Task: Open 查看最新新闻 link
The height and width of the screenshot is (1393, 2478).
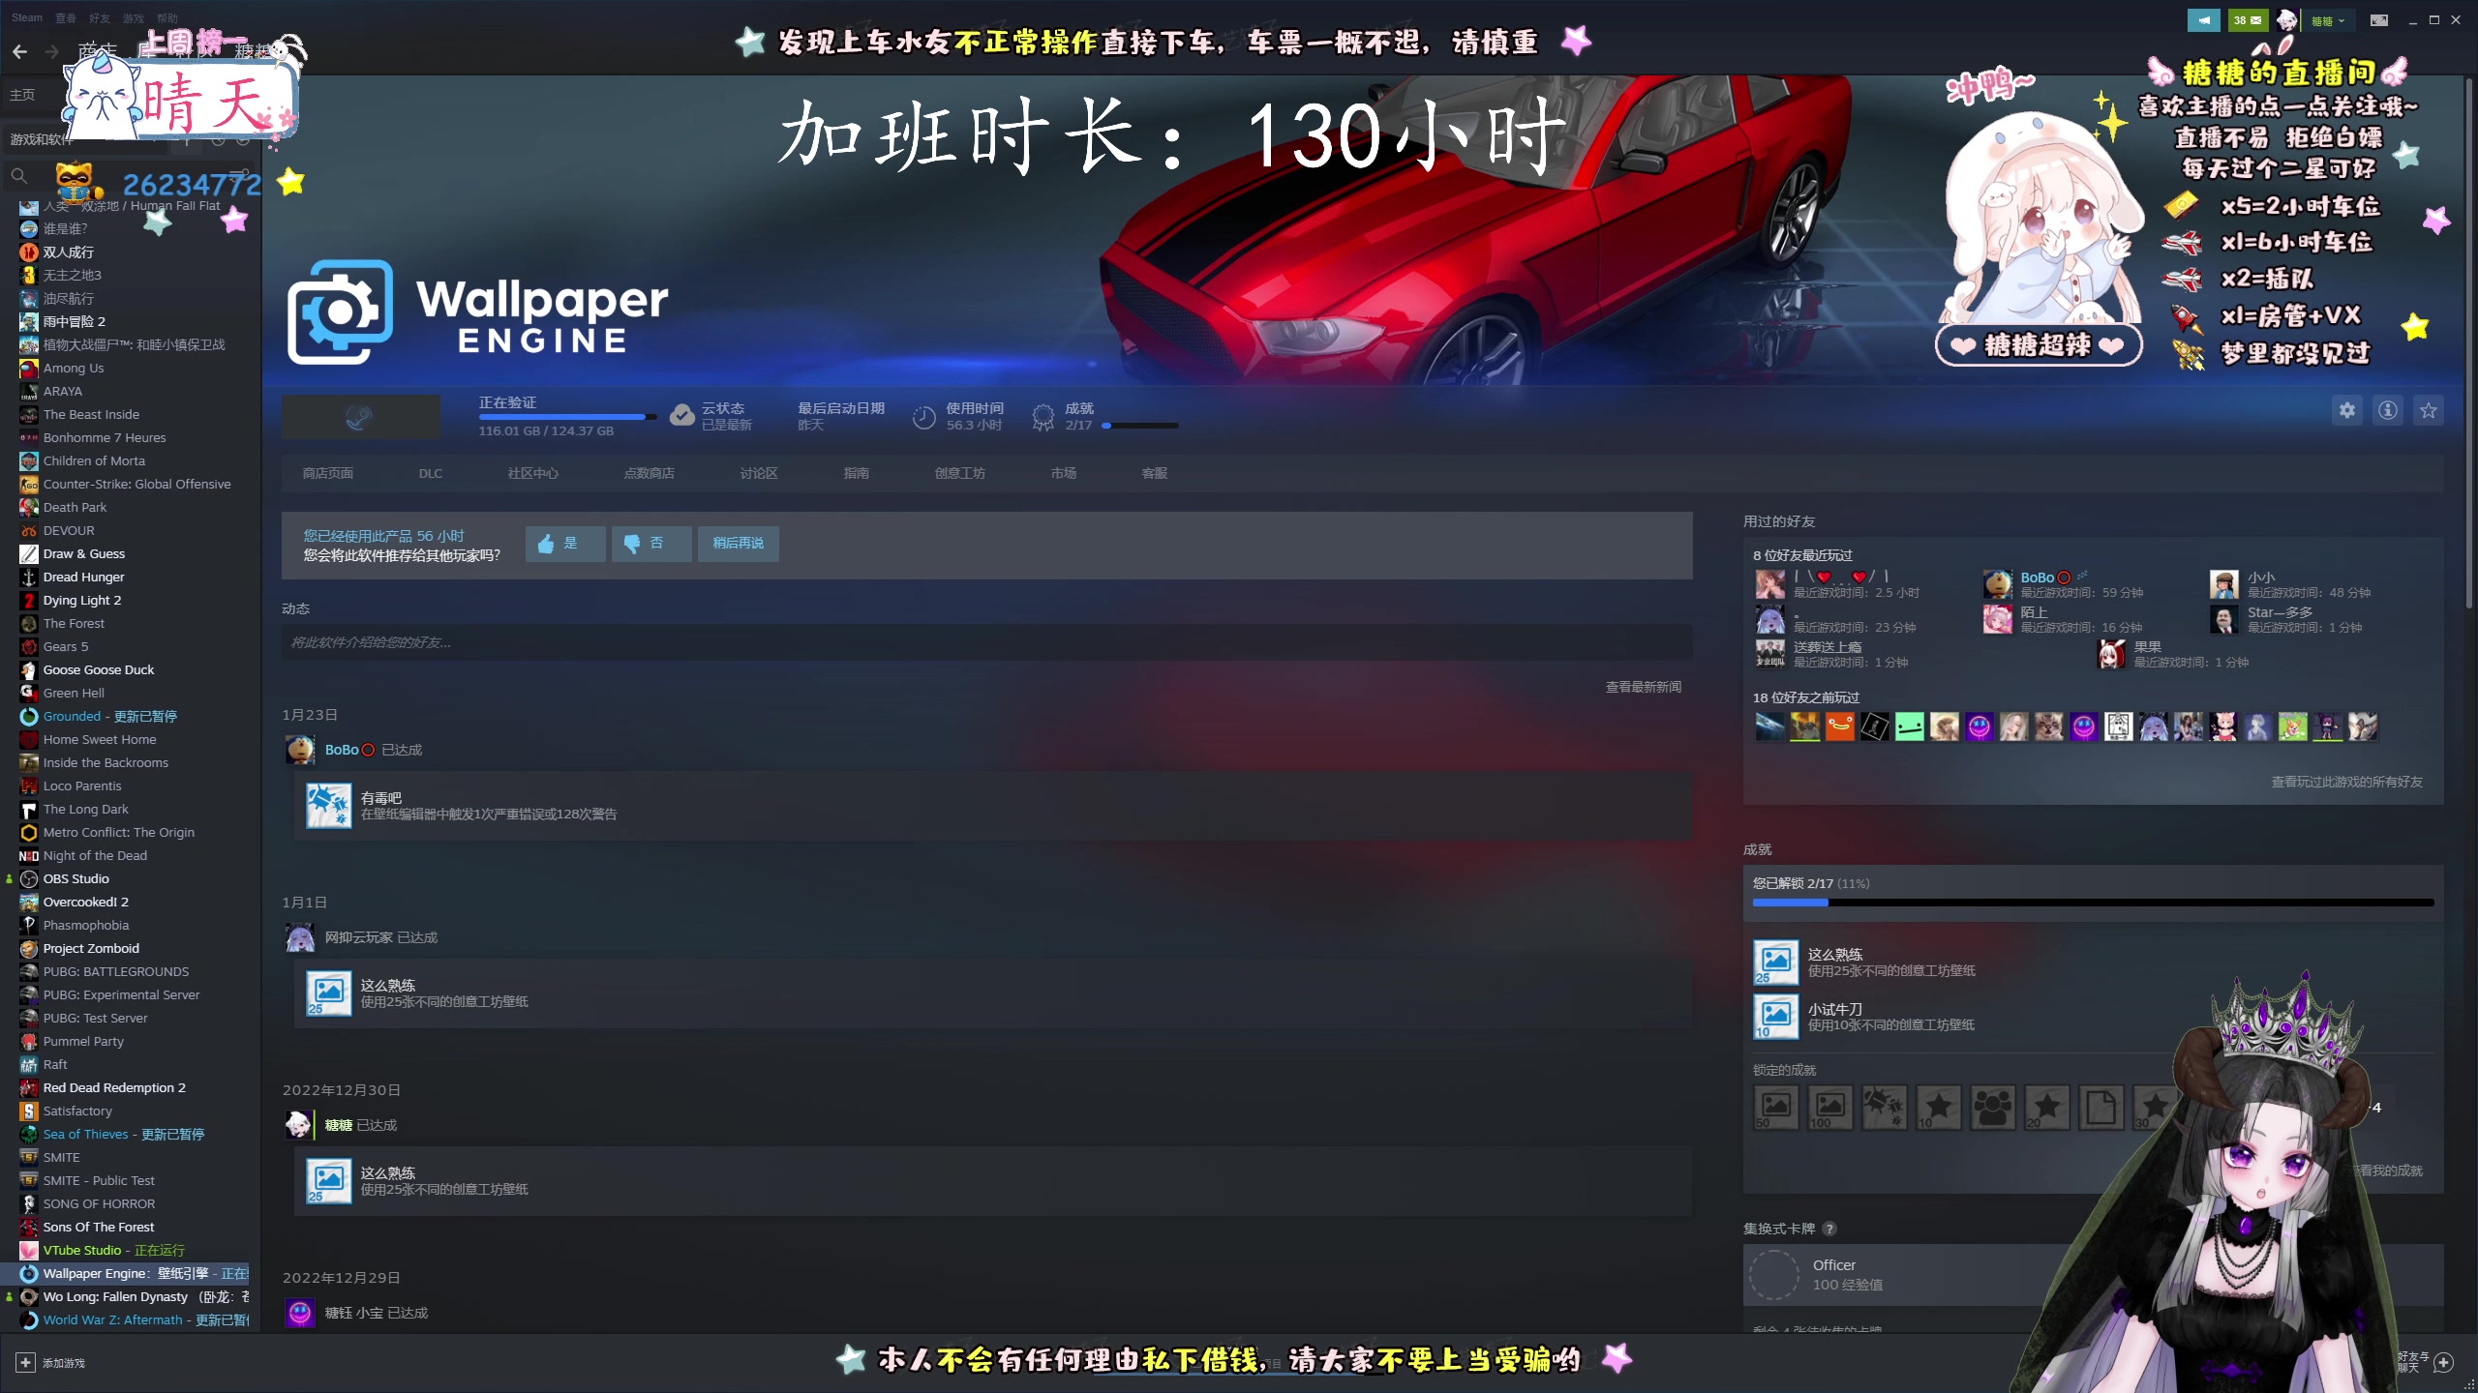Action: tap(1644, 687)
